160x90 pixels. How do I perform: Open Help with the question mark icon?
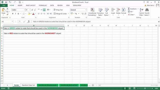click(x=144, y=2)
